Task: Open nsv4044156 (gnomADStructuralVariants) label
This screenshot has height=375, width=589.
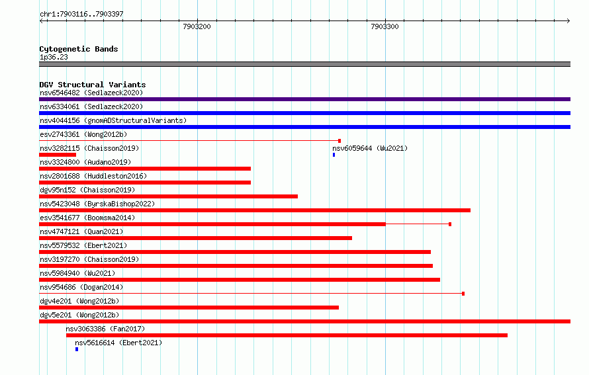Action: coord(113,120)
